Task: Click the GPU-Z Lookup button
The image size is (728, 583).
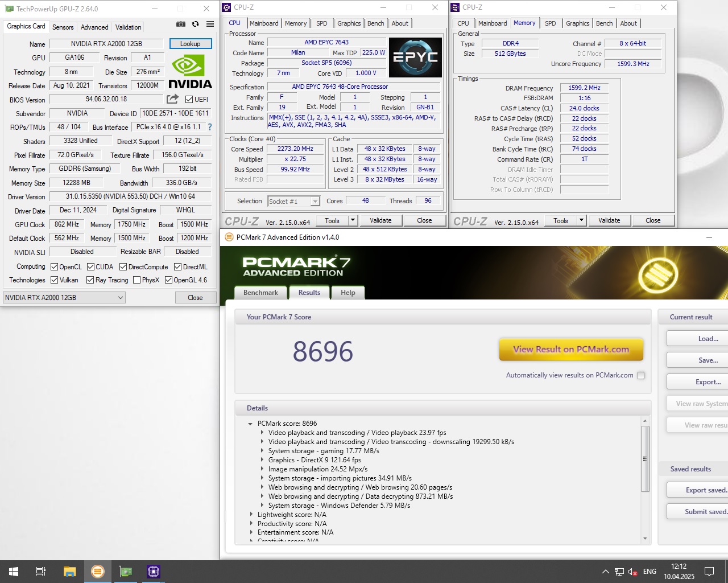Action: 190,43
